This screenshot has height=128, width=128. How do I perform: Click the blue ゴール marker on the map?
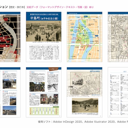(97, 36)
